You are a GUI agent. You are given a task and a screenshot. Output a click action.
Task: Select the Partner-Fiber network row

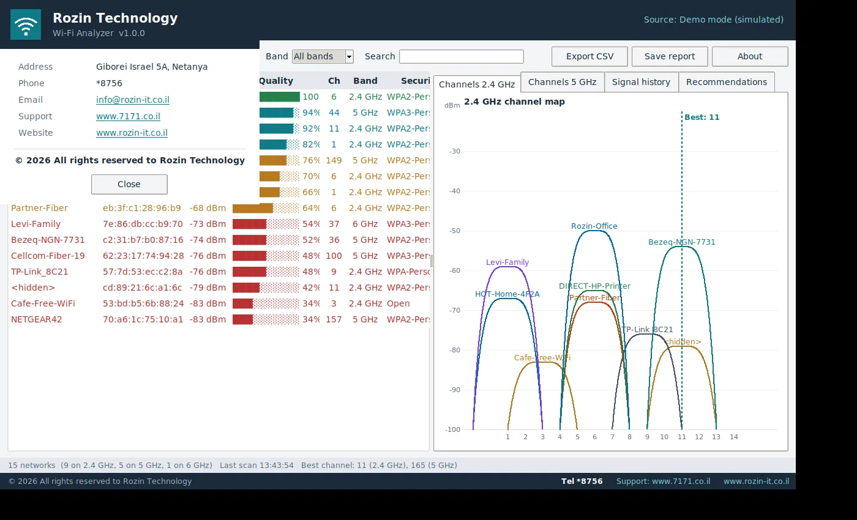click(219, 208)
